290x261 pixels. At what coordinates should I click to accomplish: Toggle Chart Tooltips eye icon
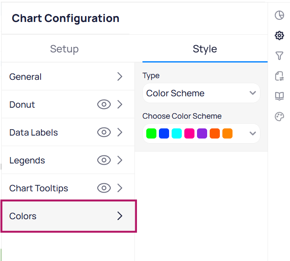(x=104, y=188)
